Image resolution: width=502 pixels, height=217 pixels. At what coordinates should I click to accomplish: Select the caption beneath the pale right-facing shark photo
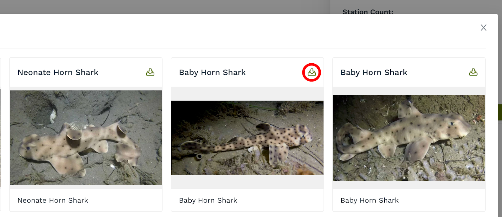[370, 200]
